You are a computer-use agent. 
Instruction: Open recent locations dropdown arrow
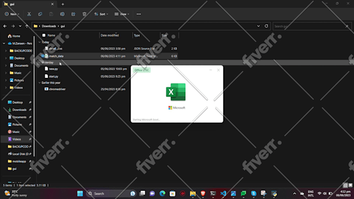click(20, 26)
